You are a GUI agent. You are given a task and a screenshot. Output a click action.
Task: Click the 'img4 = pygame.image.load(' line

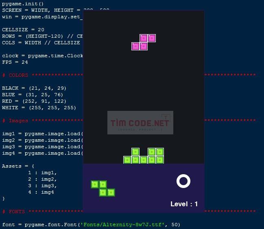pyautogui.click(x=42, y=153)
